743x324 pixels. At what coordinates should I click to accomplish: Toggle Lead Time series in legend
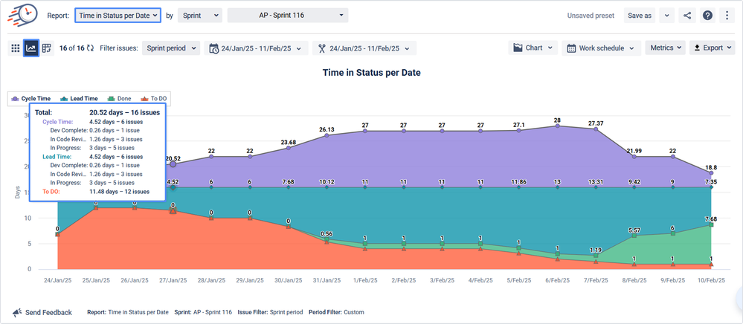pyautogui.click(x=79, y=99)
